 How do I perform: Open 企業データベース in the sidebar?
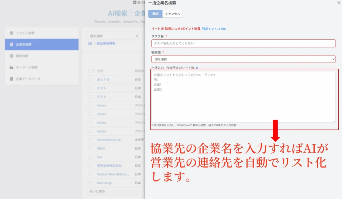point(28,79)
